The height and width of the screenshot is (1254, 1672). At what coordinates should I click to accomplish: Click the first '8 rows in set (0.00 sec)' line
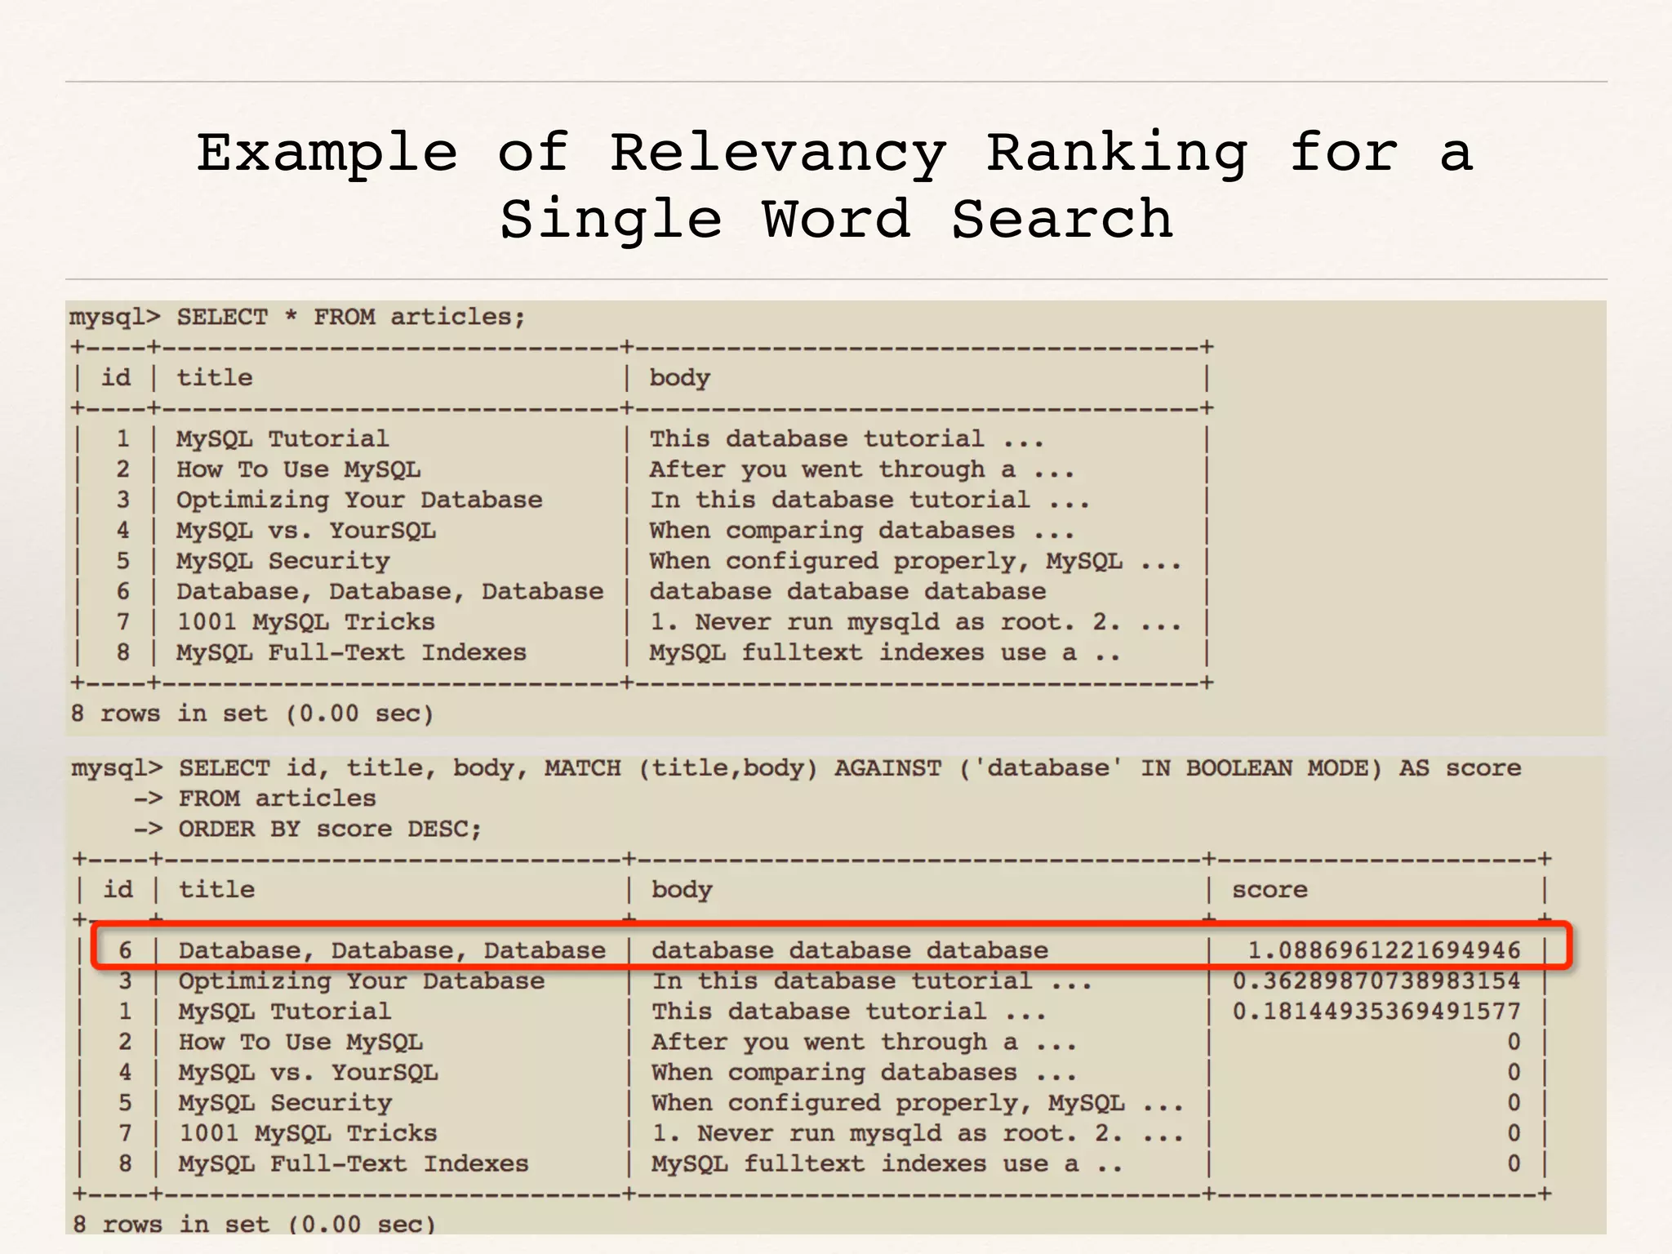[x=252, y=714]
